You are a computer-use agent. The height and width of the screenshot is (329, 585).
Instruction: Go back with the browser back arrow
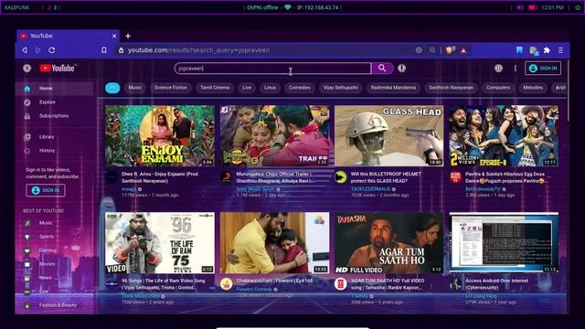tap(25, 50)
